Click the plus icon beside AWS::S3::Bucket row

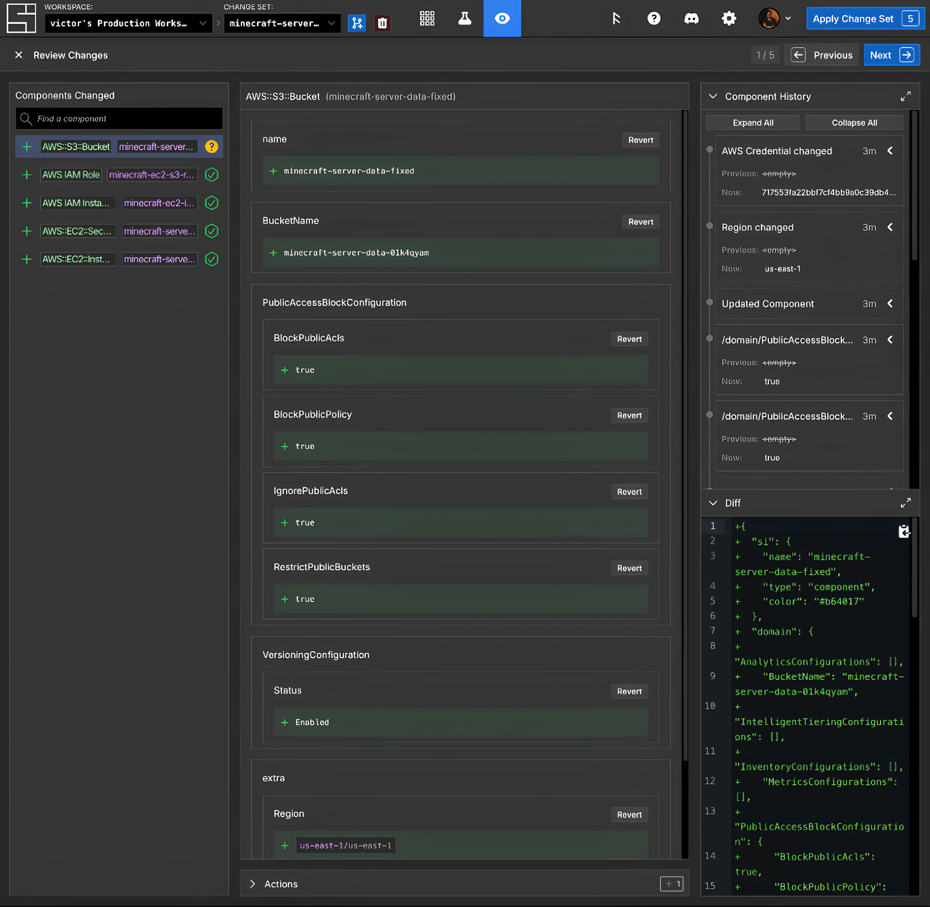tap(27, 147)
